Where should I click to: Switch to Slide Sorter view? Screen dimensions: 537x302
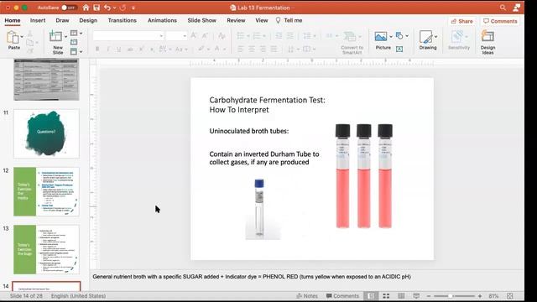[x=386, y=296]
